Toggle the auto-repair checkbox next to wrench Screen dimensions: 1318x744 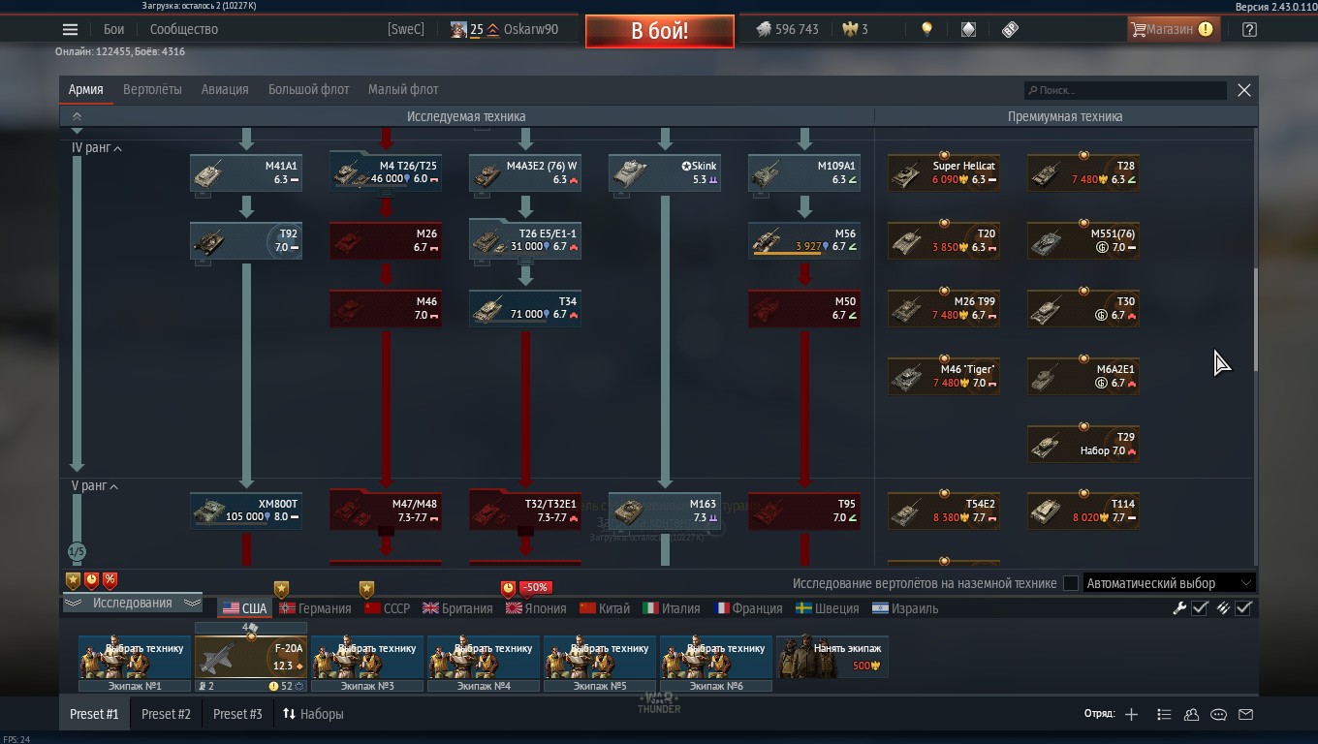[1200, 608]
